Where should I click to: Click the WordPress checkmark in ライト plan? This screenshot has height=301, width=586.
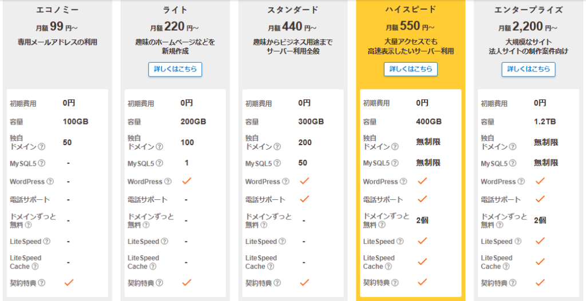[186, 181]
